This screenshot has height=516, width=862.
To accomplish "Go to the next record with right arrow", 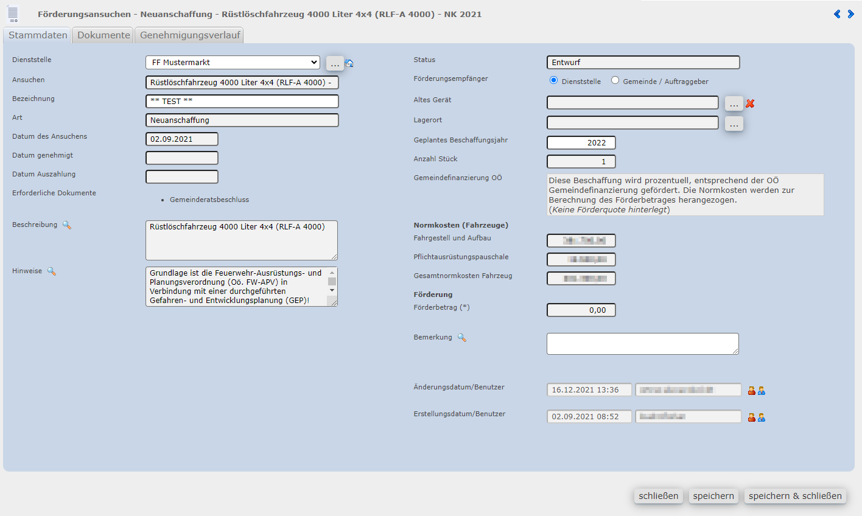I will click(850, 14).
